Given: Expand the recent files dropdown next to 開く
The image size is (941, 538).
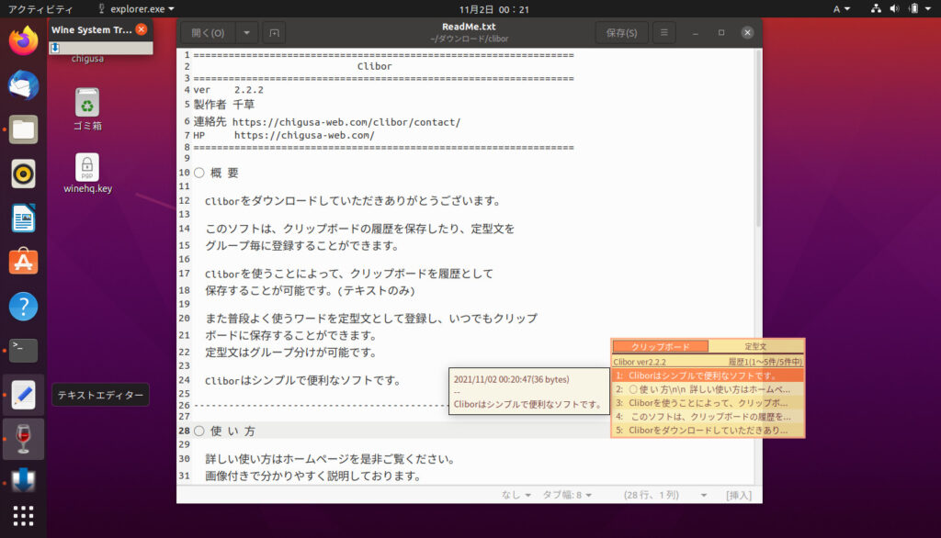Looking at the screenshot, I should [x=246, y=33].
